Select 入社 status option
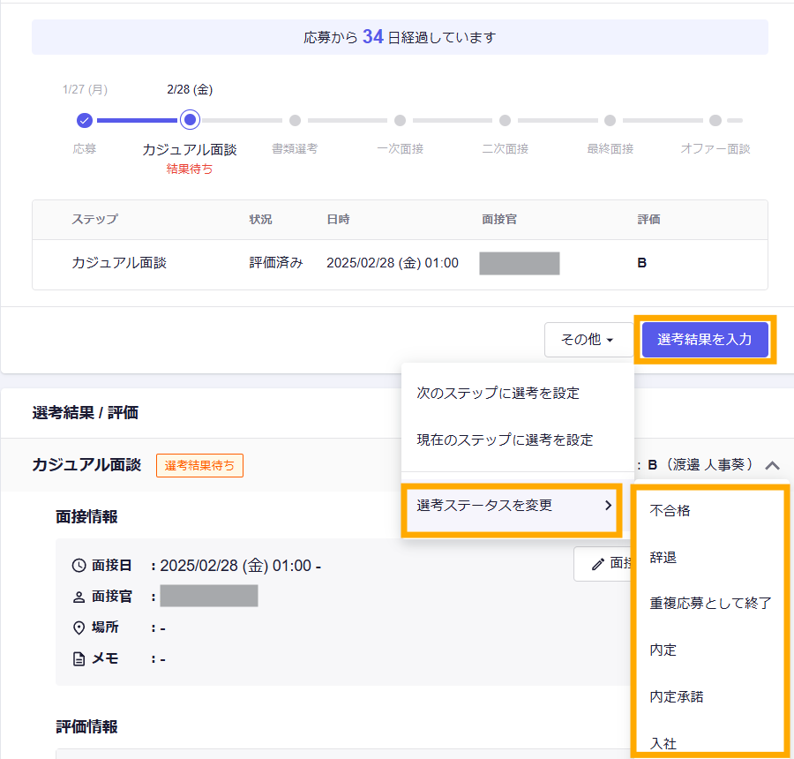This screenshot has width=794, height=759. [663, 743]
